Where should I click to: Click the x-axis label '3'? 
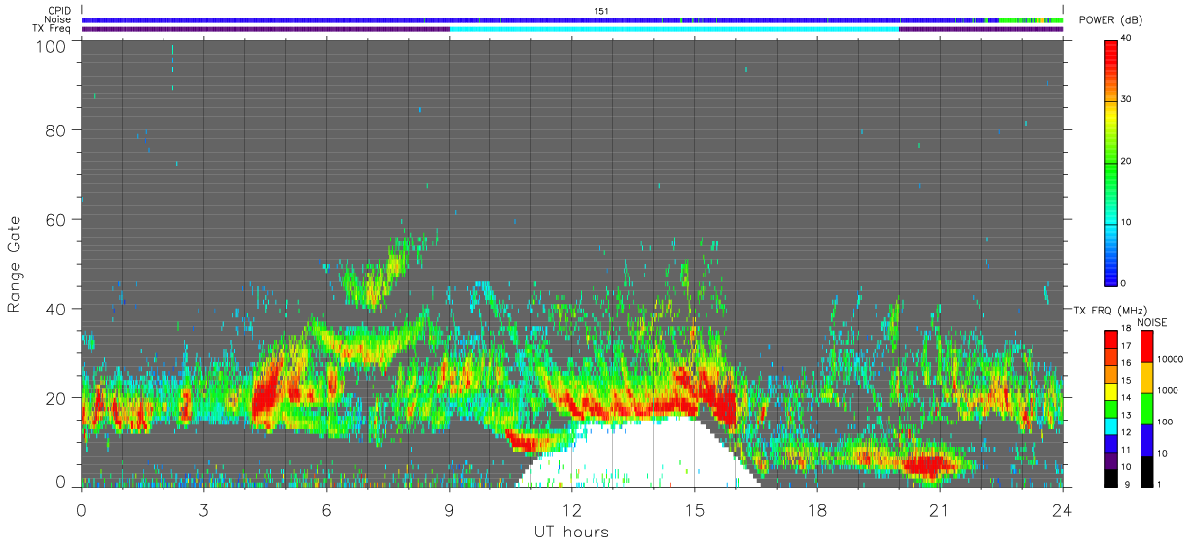pos(203,510)
